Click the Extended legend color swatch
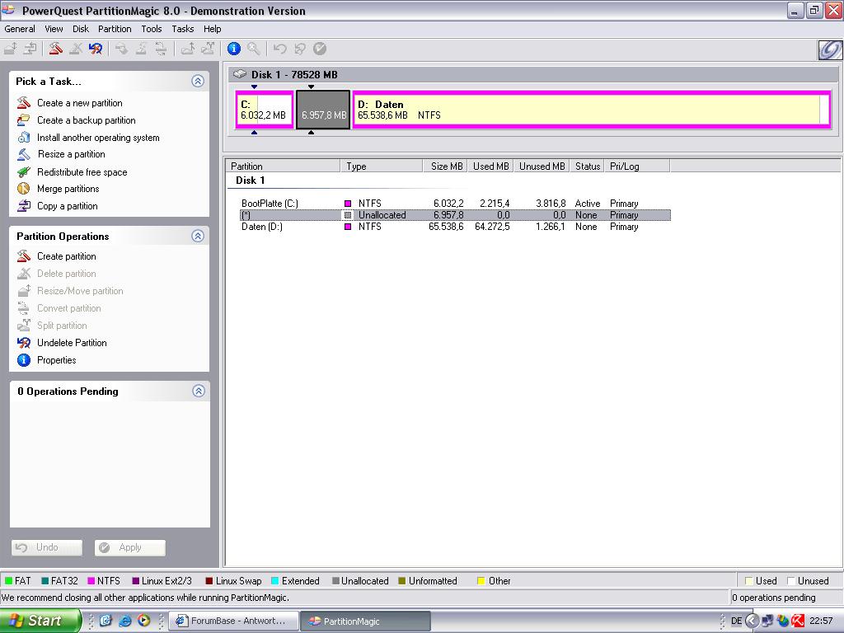The width and height of the screenshot is (844, 633). tap(275, 581)
